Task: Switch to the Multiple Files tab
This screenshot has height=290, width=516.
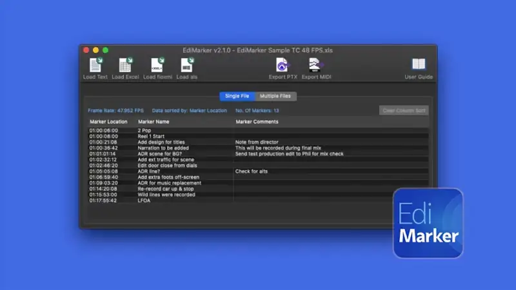Action: (x=275, y=96)
